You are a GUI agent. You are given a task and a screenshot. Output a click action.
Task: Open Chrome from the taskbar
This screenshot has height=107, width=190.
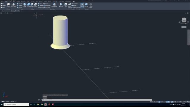point(42,104)
